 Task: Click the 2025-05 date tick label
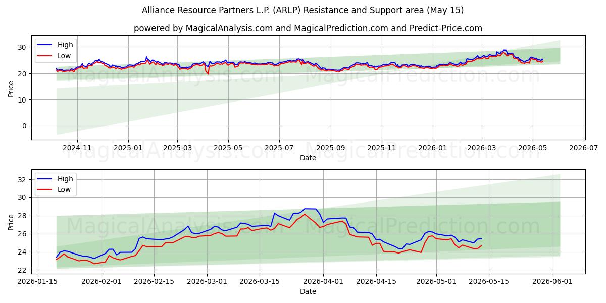228,148
